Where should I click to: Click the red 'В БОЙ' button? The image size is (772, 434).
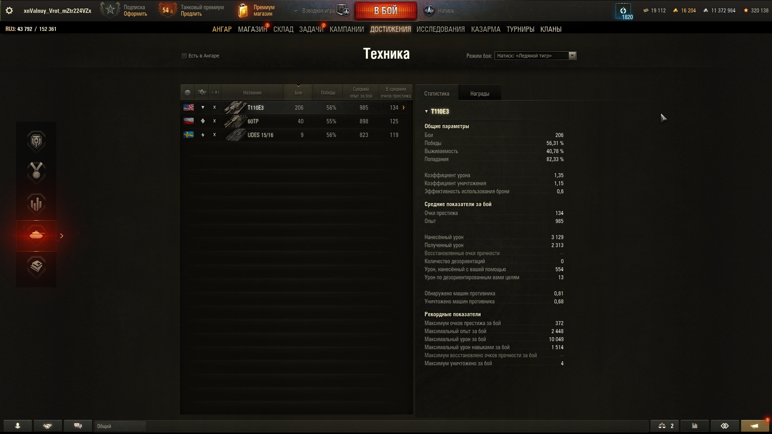386,11
